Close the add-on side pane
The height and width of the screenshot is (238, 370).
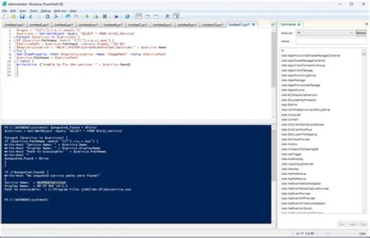click(x=366, y=24)
